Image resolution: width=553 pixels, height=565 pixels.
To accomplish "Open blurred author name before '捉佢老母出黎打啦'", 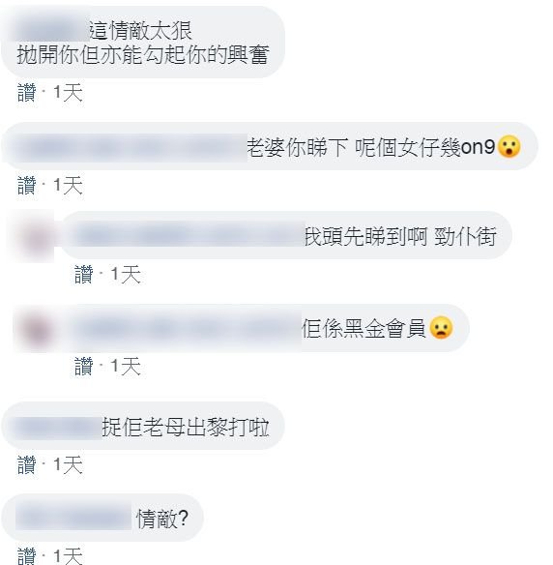I will pyautogui.click(x=58, y=428).
